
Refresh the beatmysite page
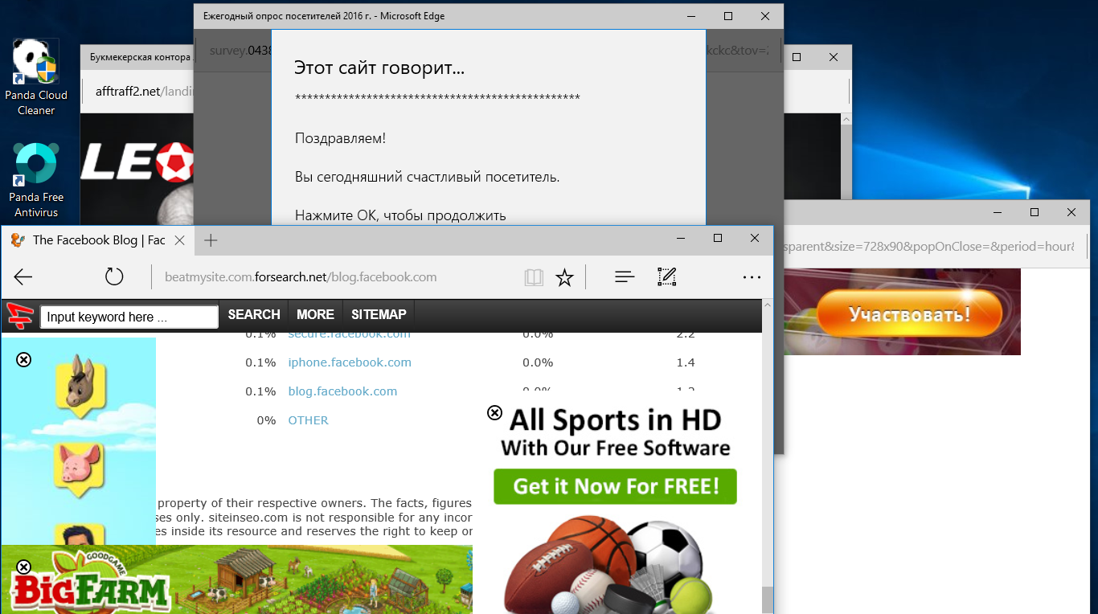[x=114, y=277]
